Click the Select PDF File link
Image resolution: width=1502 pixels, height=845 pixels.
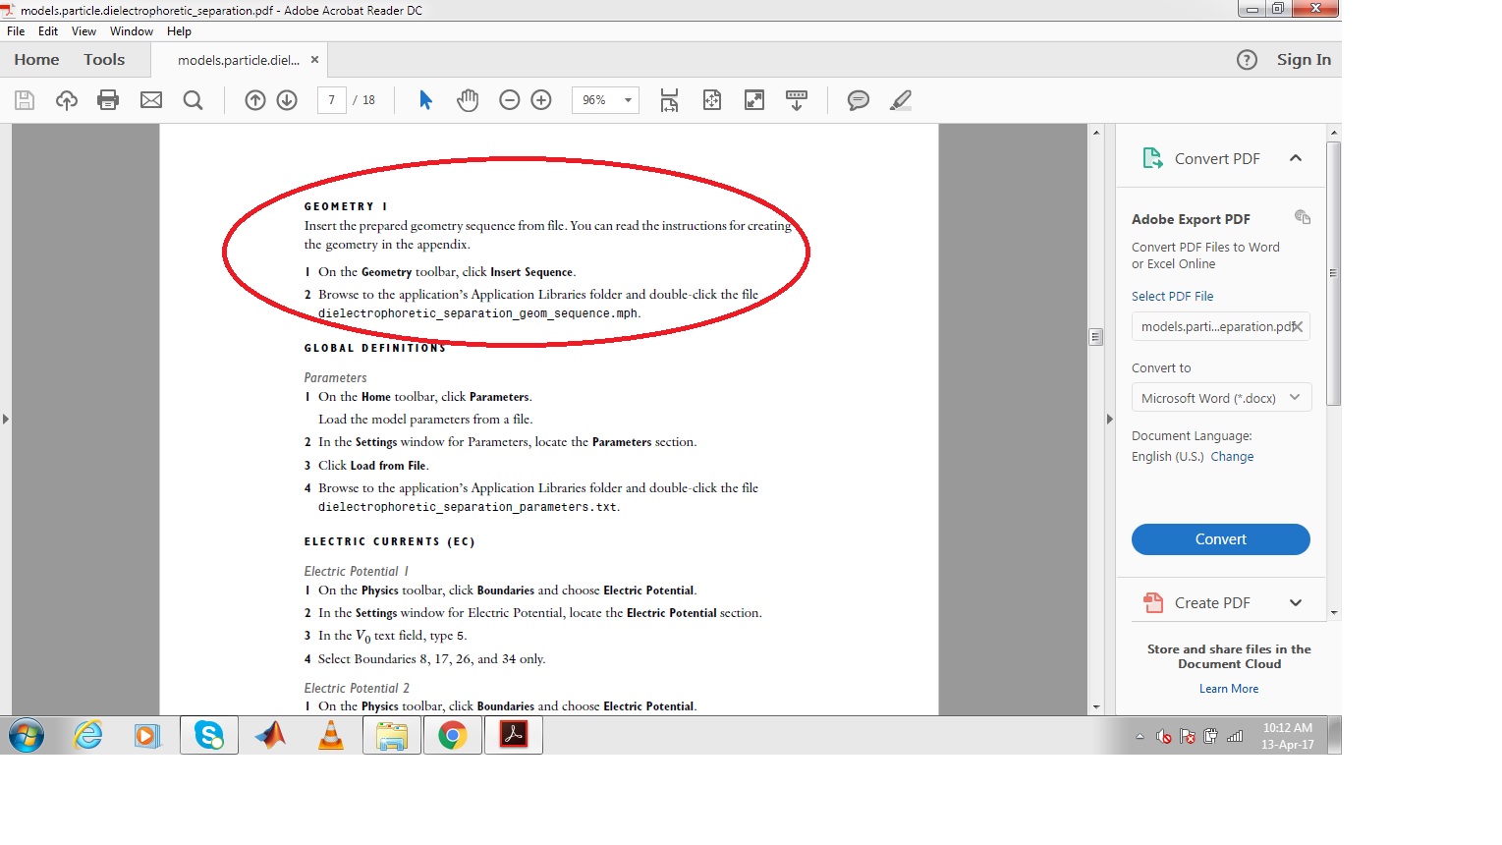[x=1172, y=296]
